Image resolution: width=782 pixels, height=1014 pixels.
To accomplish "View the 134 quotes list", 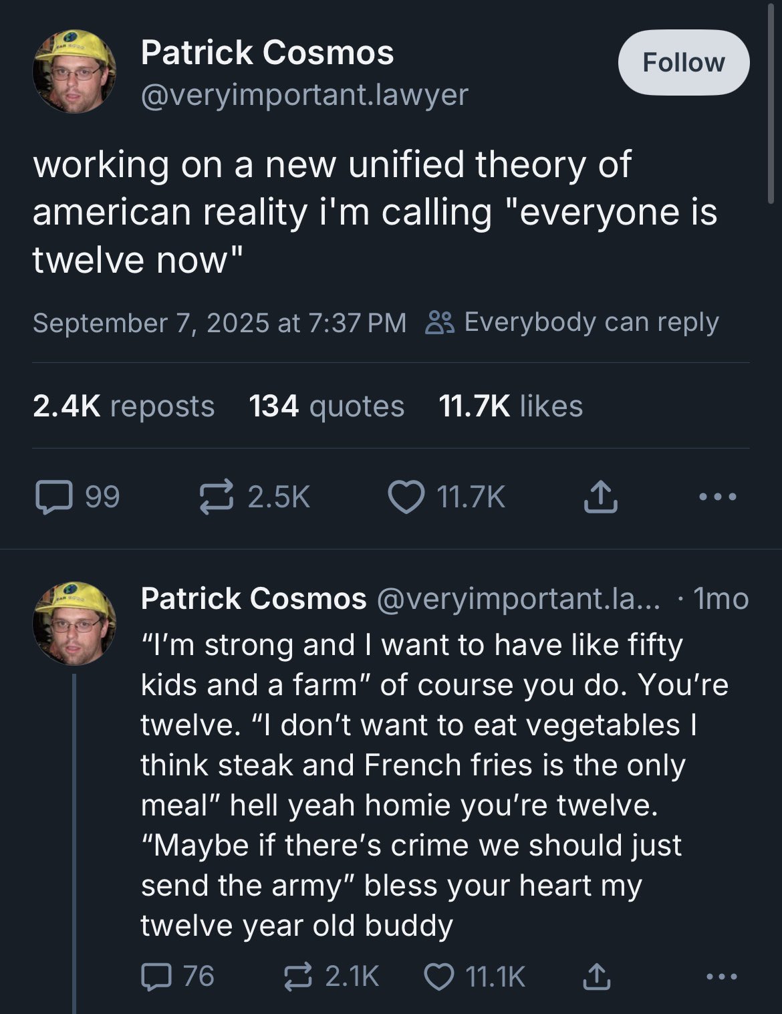I will 326,406.
